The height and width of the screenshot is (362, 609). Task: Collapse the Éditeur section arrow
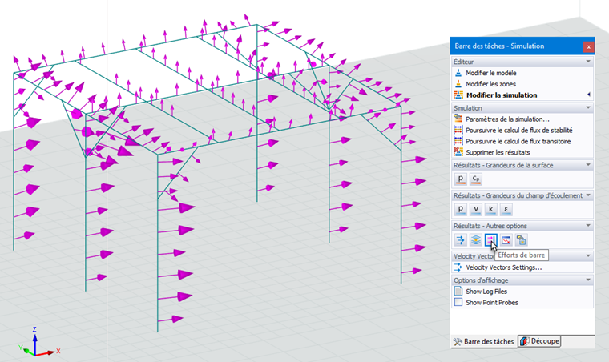point(588,62)
